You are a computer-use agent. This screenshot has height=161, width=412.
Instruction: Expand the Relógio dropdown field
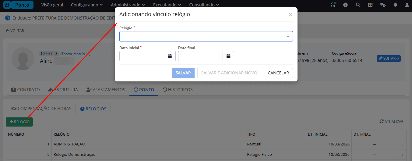pyautogui.click(x=206, y=36)
